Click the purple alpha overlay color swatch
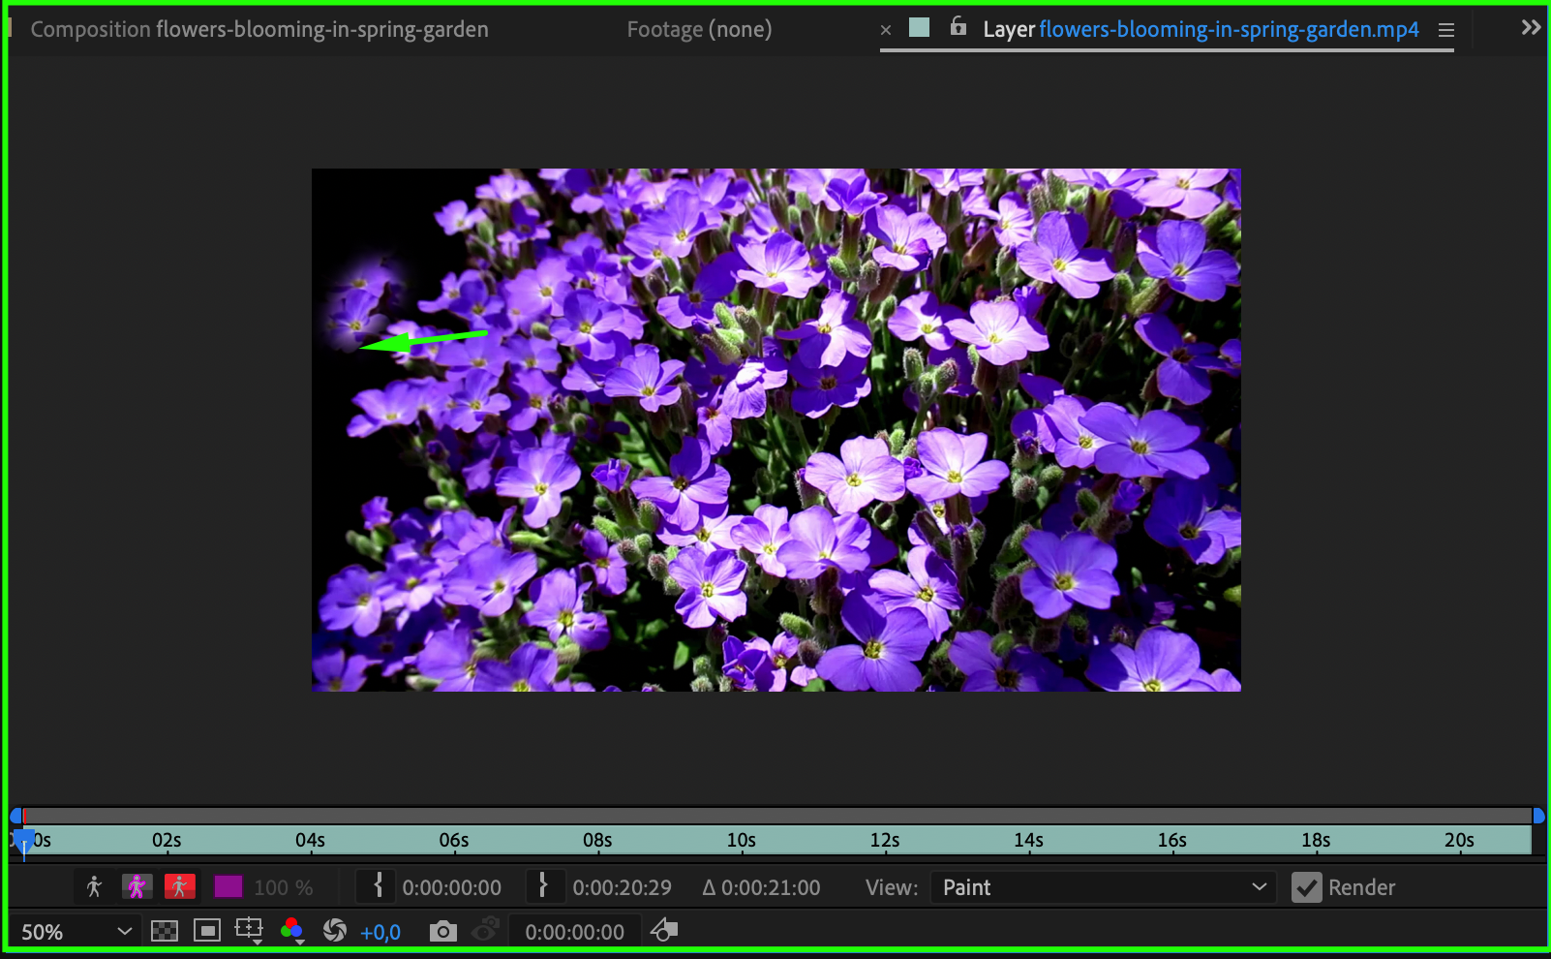The width and height of the screenshot is (1551, 959). coord(228,886)
